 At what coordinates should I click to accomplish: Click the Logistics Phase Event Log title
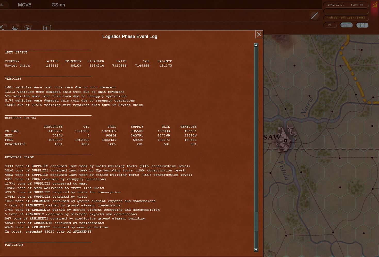pos(130,36)
